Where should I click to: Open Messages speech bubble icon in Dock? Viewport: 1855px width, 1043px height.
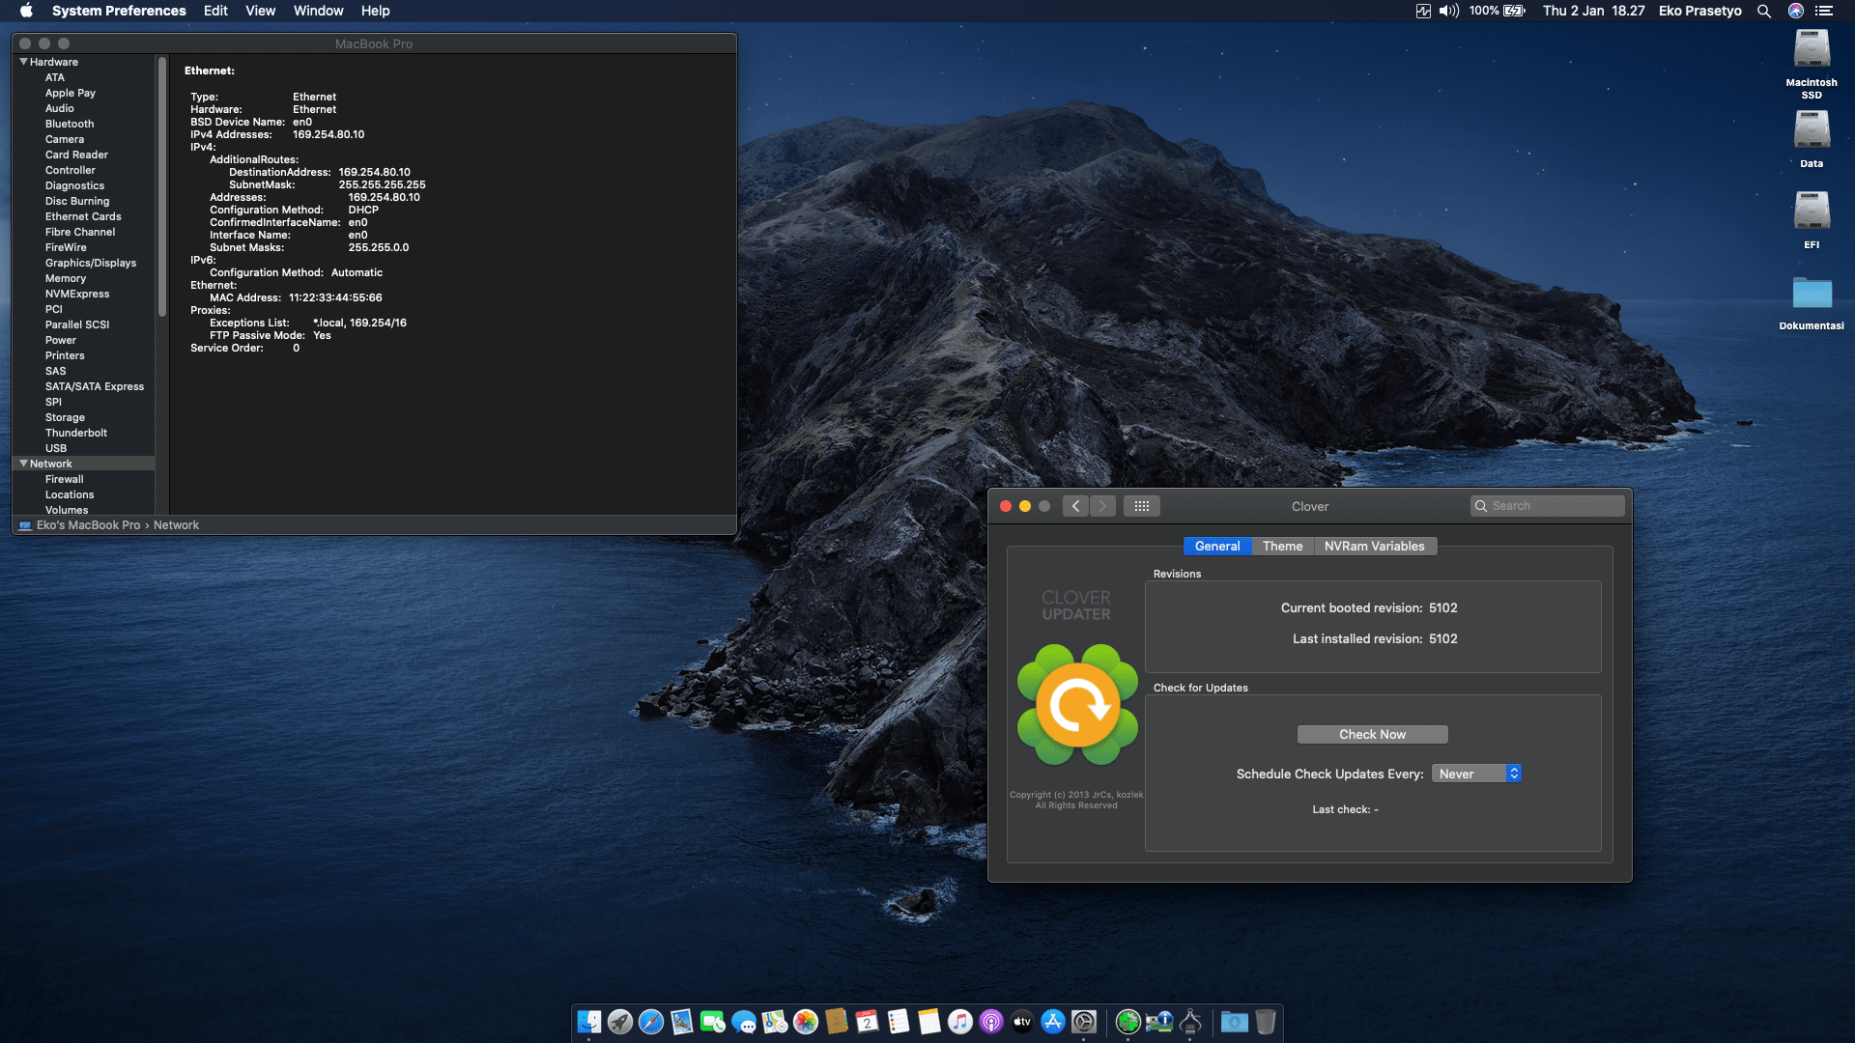[x=744, y=1022]
